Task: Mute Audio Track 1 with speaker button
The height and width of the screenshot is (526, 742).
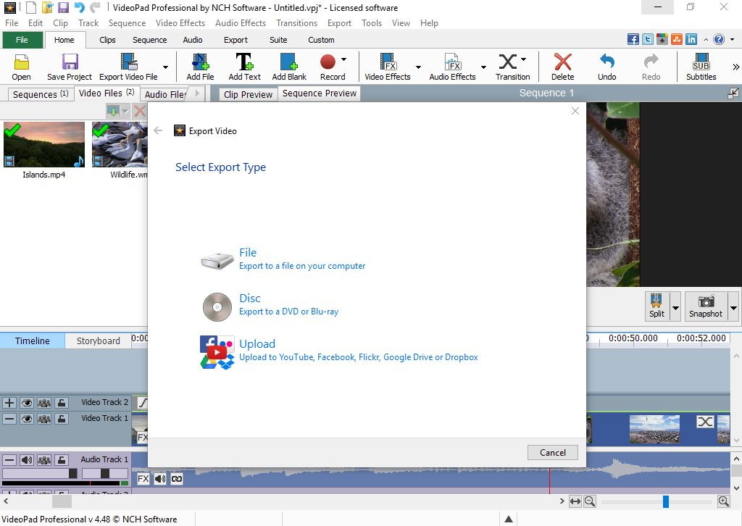Action: tap(27, 460)
